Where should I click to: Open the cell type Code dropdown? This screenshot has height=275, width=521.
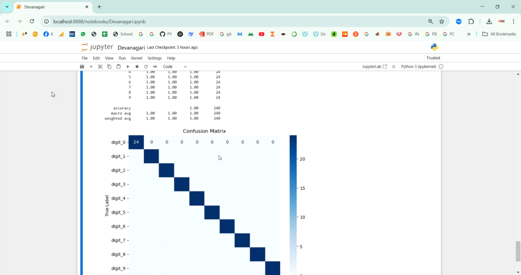tap(175, 66)
